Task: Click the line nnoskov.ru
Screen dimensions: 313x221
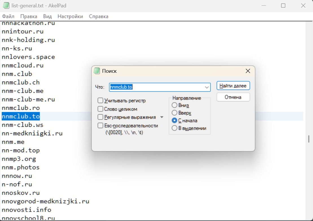Action: pos(21,193)
